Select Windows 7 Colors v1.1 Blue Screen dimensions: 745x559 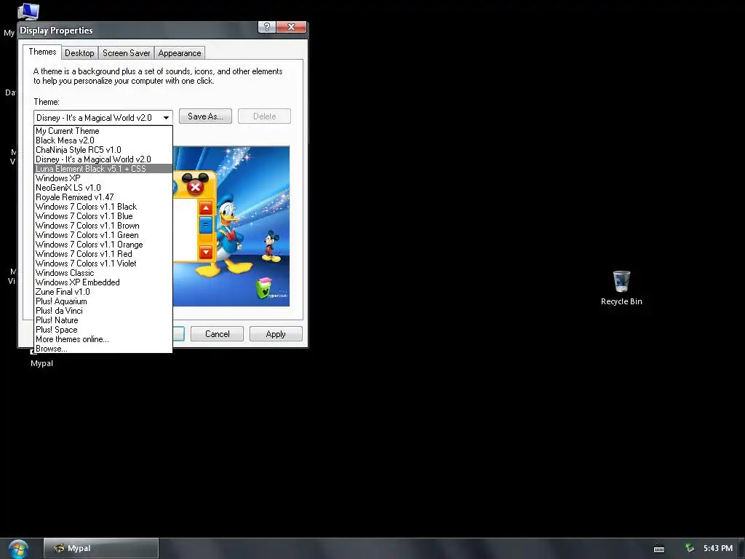tap(103, 216)
